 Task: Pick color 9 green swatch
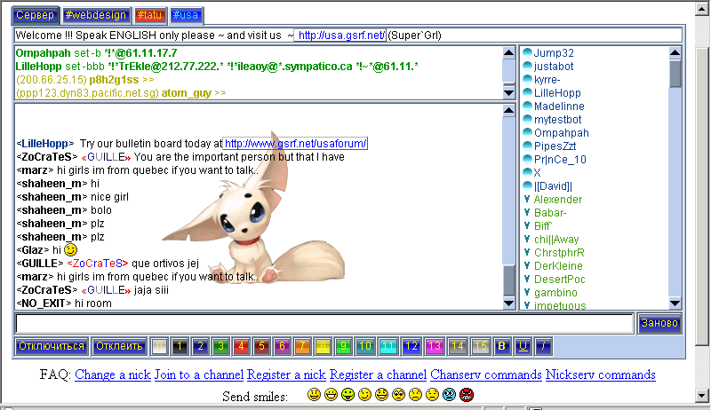[x=343, y=346]
